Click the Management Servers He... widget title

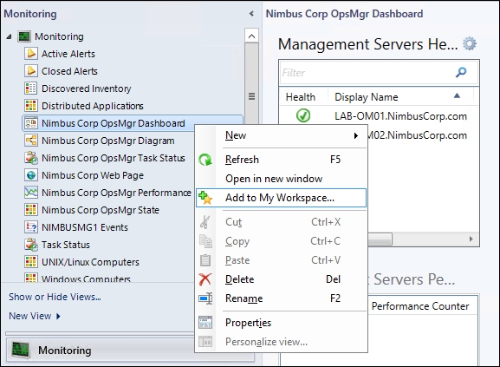(x=367, y=43)
